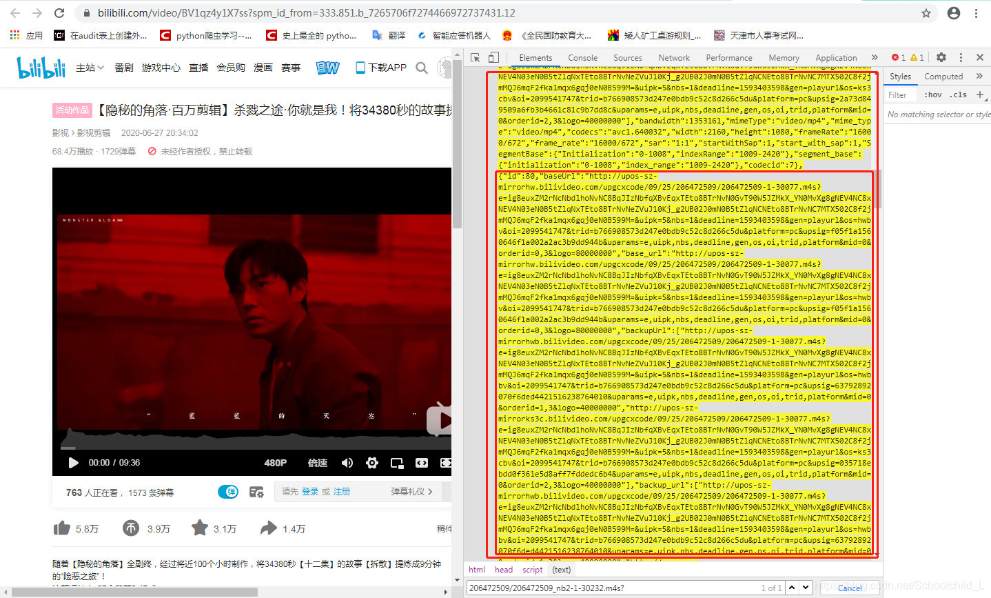Screen dimensions: 991x598
Task: Select the Elements tab
Action: 535,58
